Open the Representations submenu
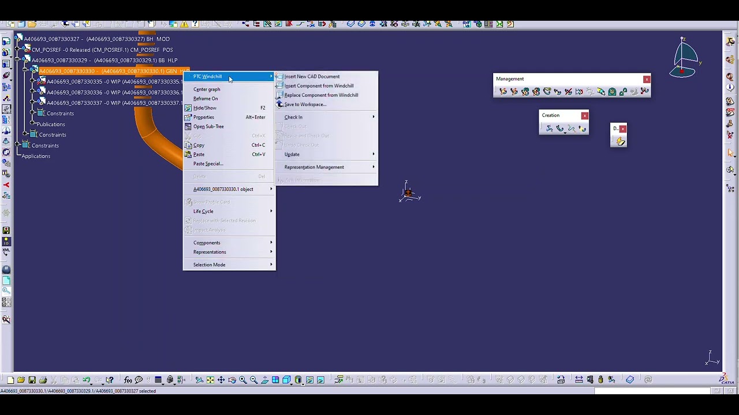 (x=229, y=252)
